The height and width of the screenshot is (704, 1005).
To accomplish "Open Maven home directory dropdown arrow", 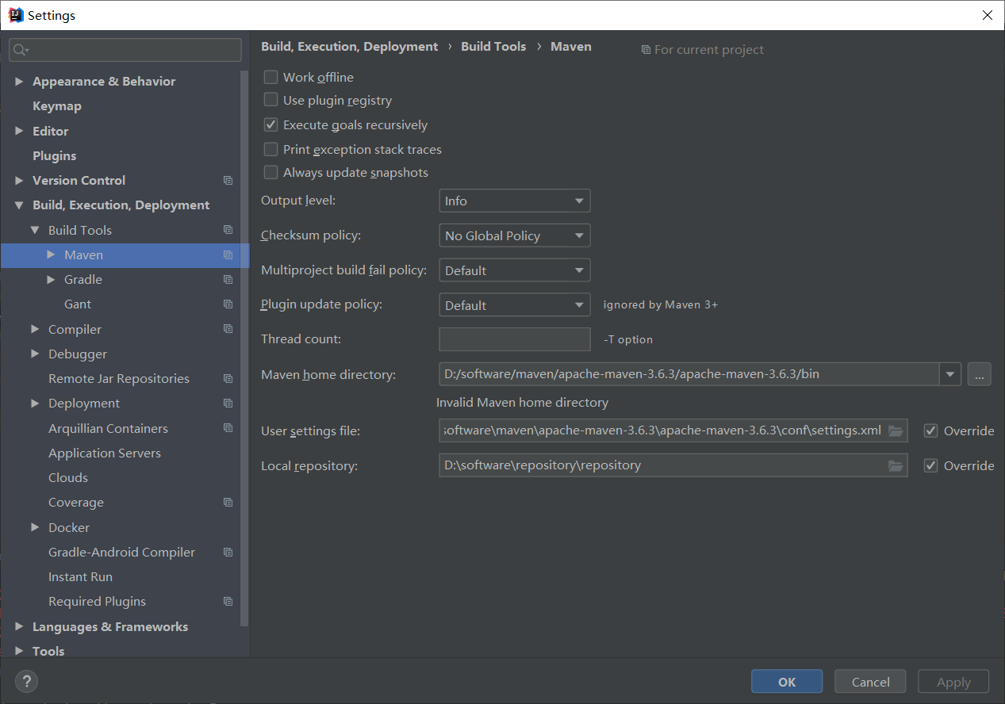I will [950, 374].
